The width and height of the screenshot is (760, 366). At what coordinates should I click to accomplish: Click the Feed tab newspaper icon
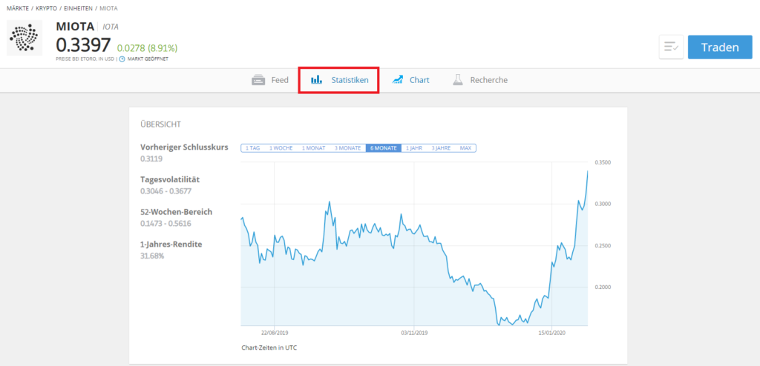pyautogui.click(x=259, y=80)
